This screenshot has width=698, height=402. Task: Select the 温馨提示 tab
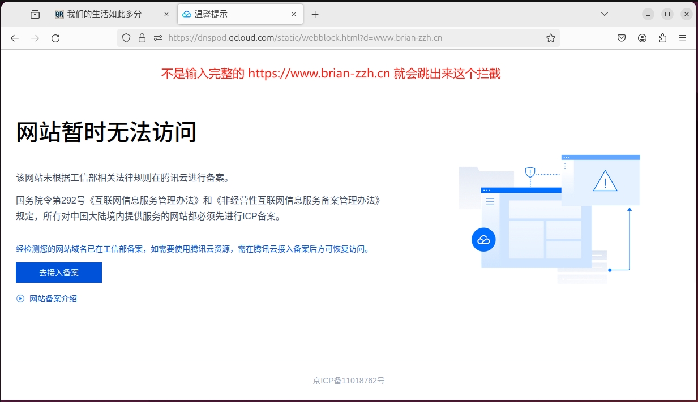coord(240,14)
